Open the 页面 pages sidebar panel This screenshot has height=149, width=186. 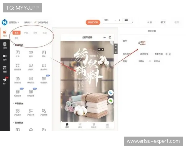coord(5,46)
